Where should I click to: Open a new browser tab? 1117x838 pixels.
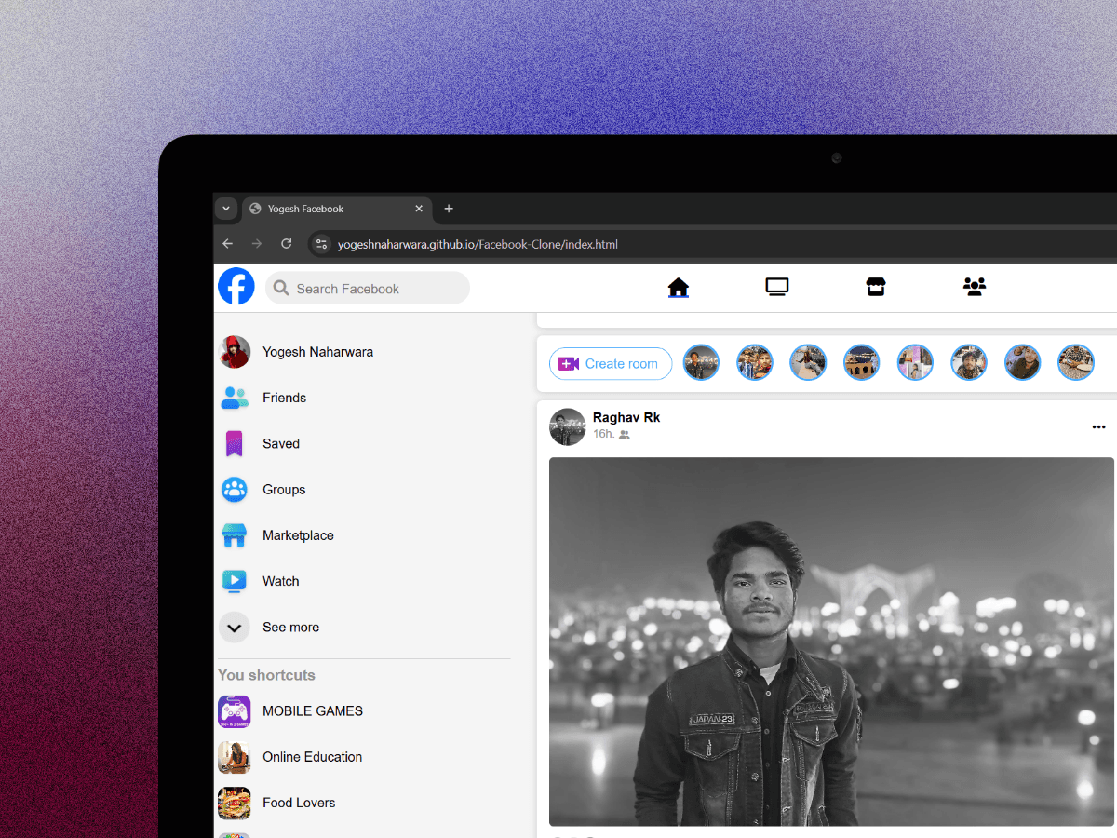click(449, 209)
